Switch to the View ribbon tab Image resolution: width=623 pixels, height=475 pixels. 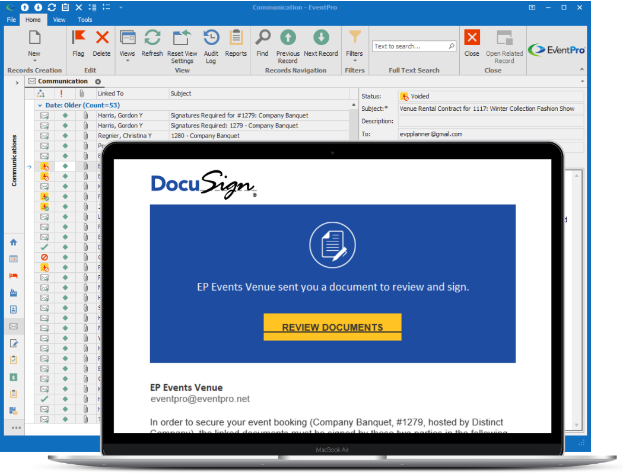tap(59, 20)
